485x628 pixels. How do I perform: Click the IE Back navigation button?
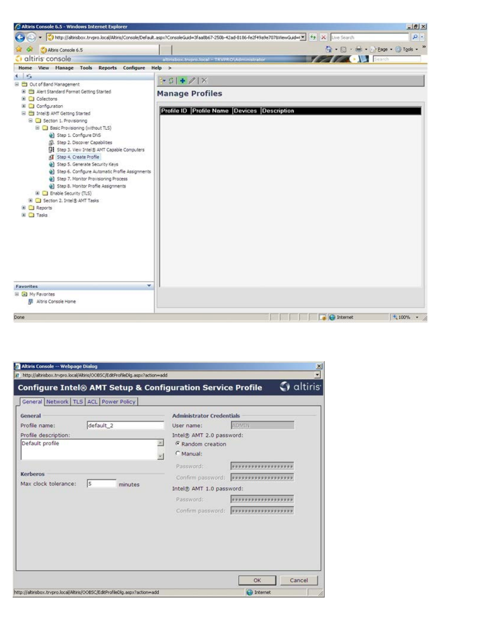20,37
